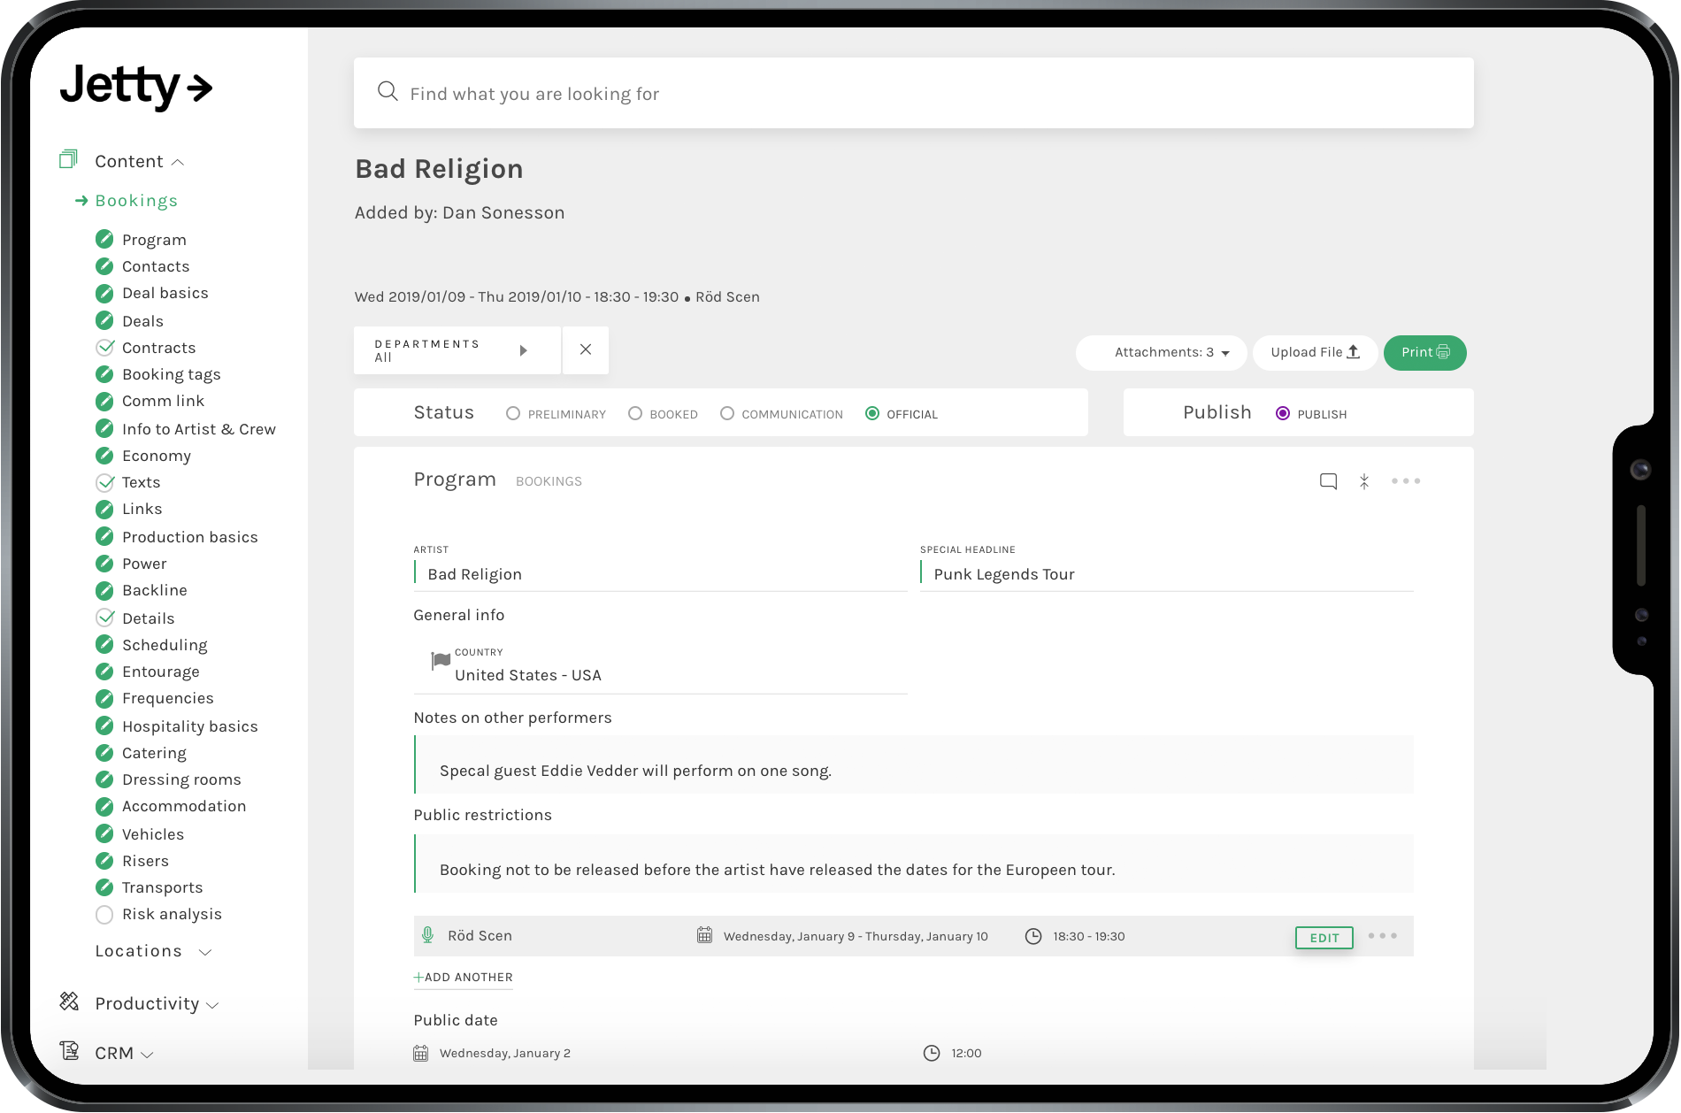The width and height of the screenshot is (1681, 1113).
Task: Click the Jetty logo
Action: coord(136,87)
